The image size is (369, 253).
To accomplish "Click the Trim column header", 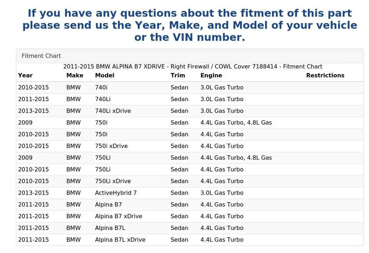I will [178, 76].
